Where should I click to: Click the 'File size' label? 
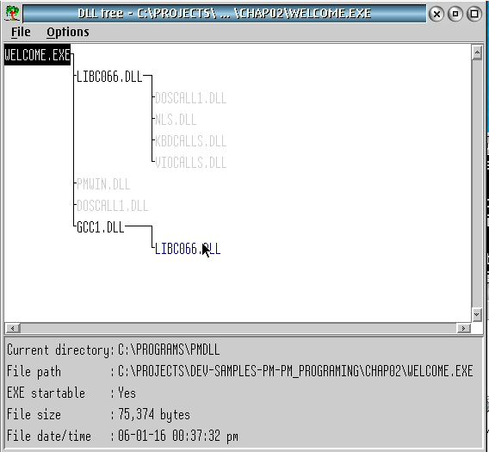click(x=34, y=415)
